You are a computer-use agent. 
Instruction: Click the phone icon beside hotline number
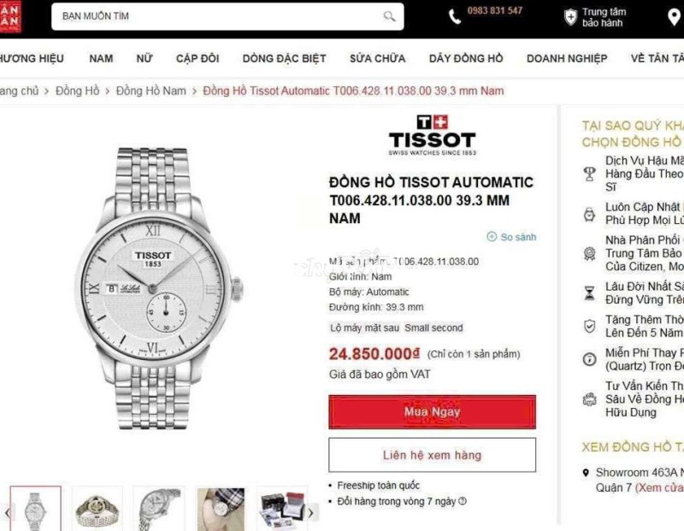tap(455, 16)
